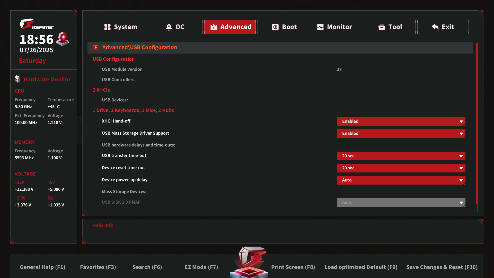The width and height of the screenshot is (494, 278).
Task: Click the red gem icon next to clock
Action: click(63, 39)
